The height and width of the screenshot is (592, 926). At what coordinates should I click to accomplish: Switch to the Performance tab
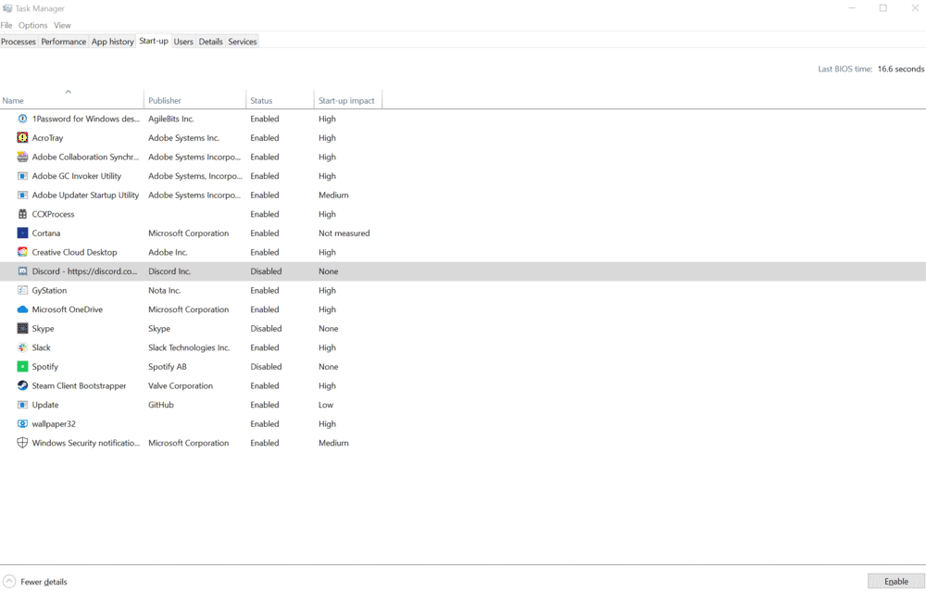pyautogui.click(x=64, y=42)
